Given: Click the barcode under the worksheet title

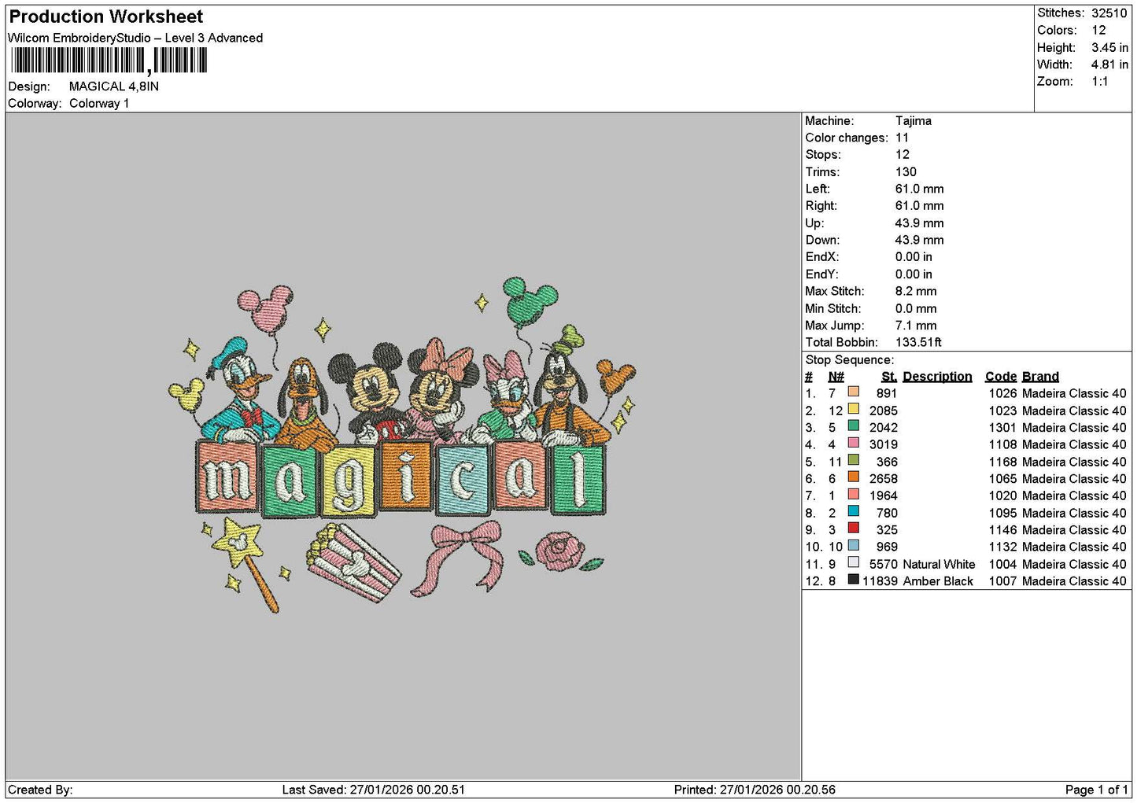Looking at the screenshot, I should [x=109, y=61].
